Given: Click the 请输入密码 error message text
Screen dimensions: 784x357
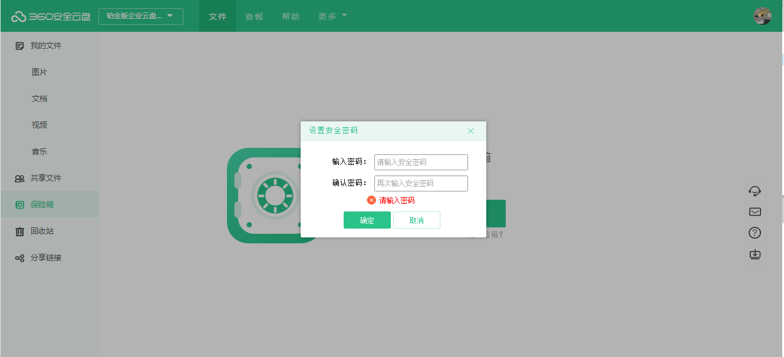Looking at the screenshot, I should click(397, 200).
